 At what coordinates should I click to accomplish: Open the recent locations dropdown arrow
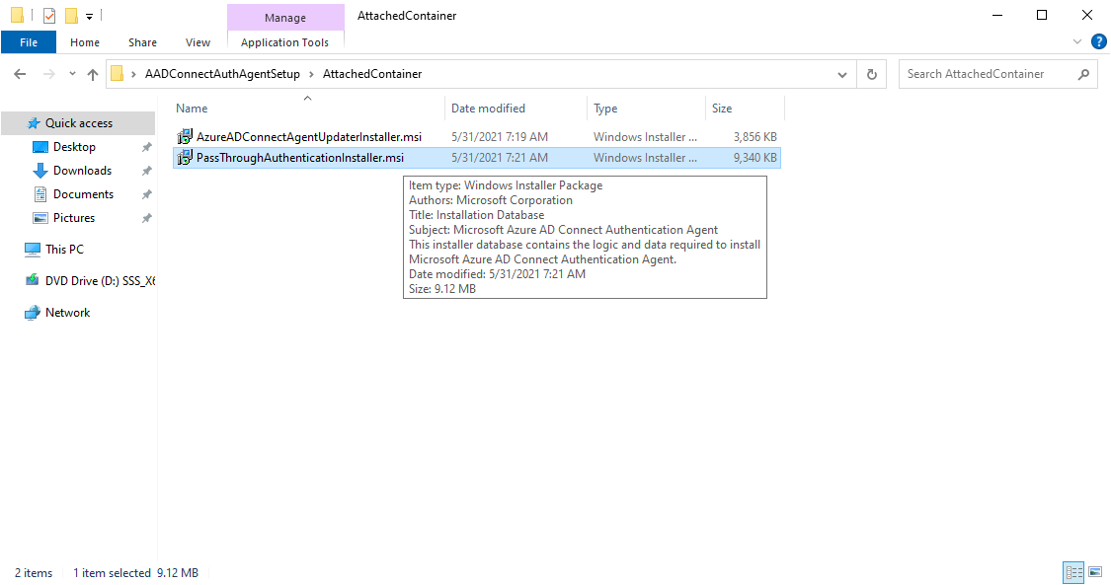coord(72,74)
